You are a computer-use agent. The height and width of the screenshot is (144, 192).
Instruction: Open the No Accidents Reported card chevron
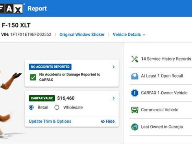pyautogui.click(x=114, y=67)
